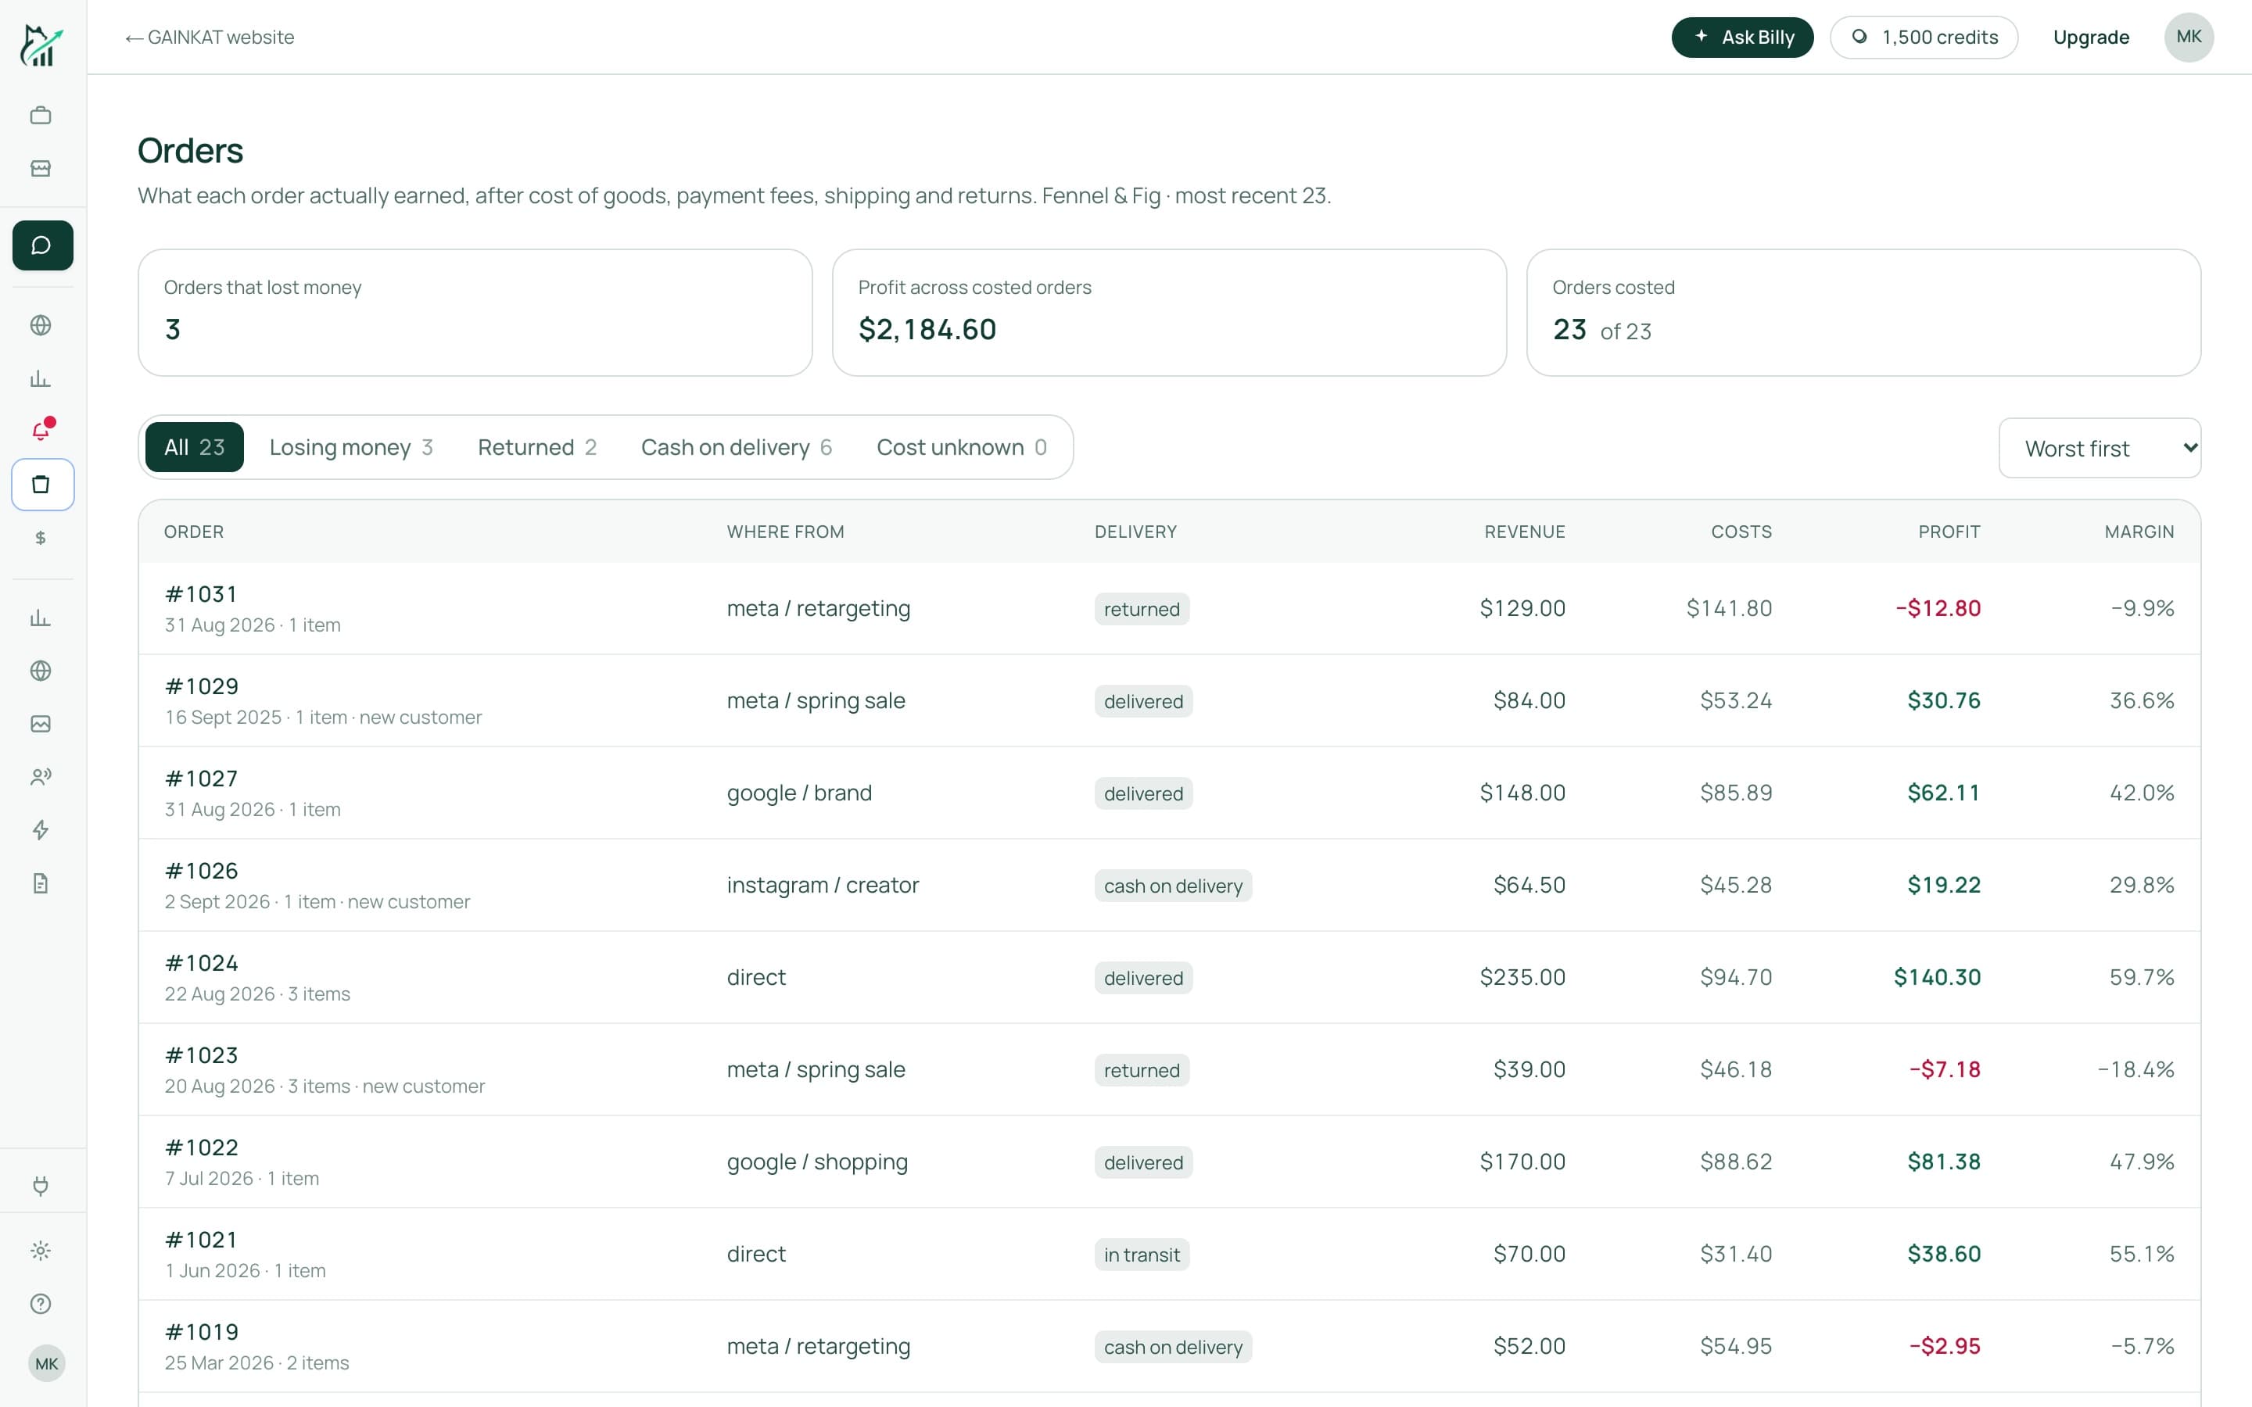2252x1407 pixels.
Task: Open the question mark help icon
Action: tap(41, 1304)
